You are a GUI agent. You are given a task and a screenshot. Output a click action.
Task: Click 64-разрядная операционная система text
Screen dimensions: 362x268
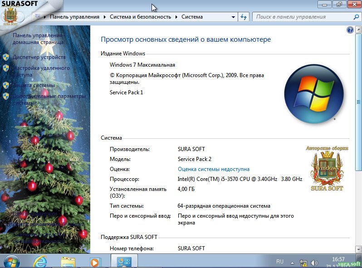(x=224, y=206)
